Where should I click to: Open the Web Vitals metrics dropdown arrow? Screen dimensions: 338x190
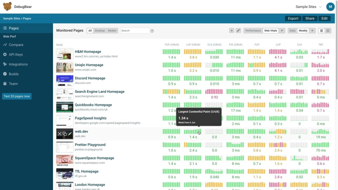pyautogui.click(x=282, y=31)
